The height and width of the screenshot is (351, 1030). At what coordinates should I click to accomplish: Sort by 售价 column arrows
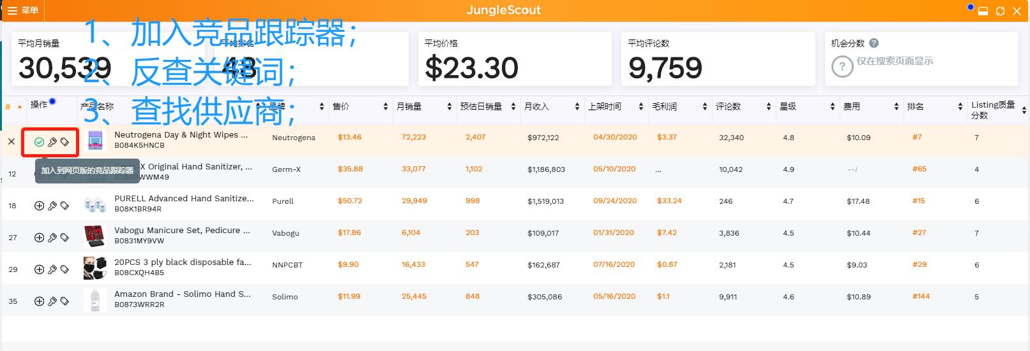pyautogui.click(x=386, y=106)
